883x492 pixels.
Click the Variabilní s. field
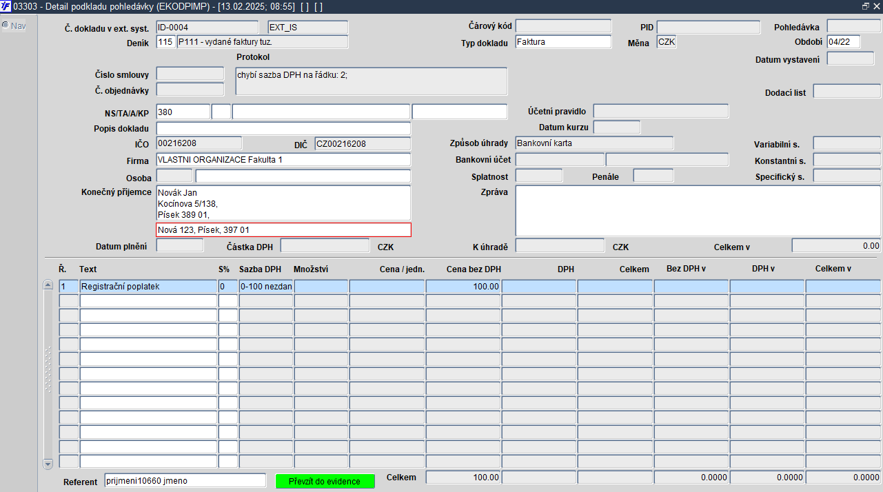point(846,143)
